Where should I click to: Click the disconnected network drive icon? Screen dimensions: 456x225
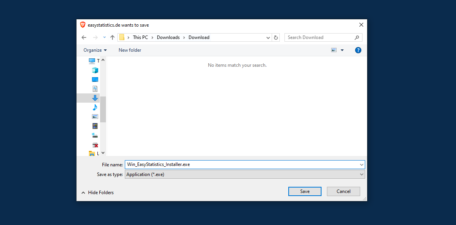(x=95, y=145)
